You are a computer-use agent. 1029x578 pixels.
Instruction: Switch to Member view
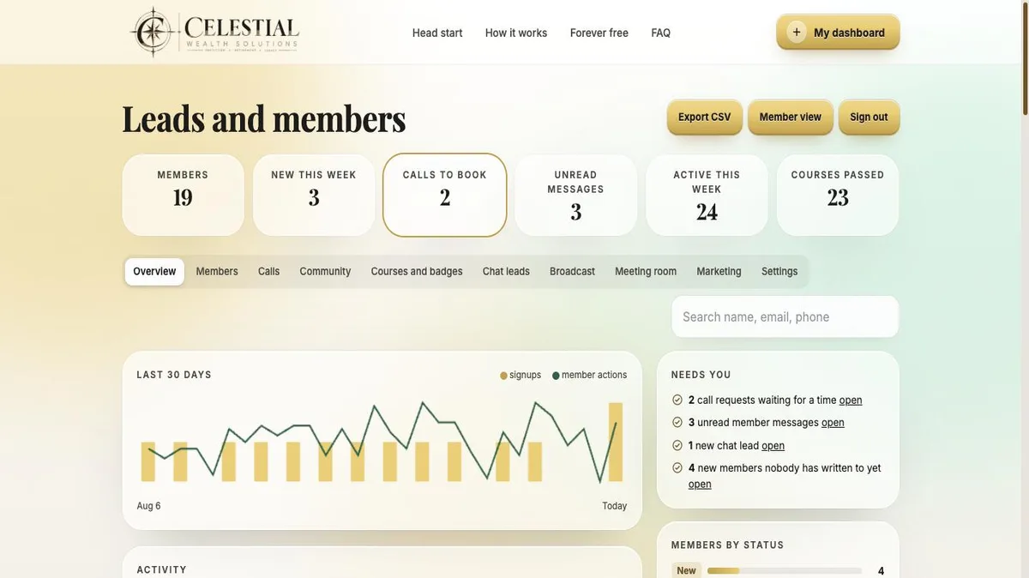point(791,117)
